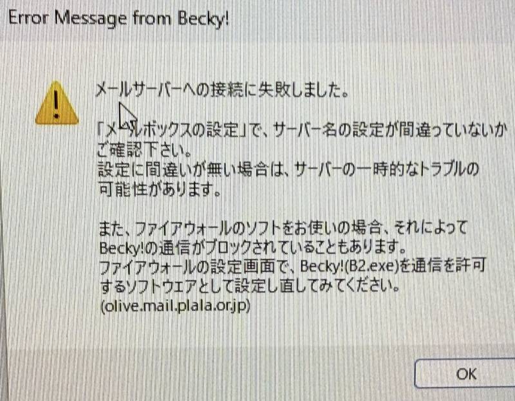The image size is (515, 401).
Task: Click the line "するソフトウェアとして設定し直してみてください。"
Action: coord(250,286)
